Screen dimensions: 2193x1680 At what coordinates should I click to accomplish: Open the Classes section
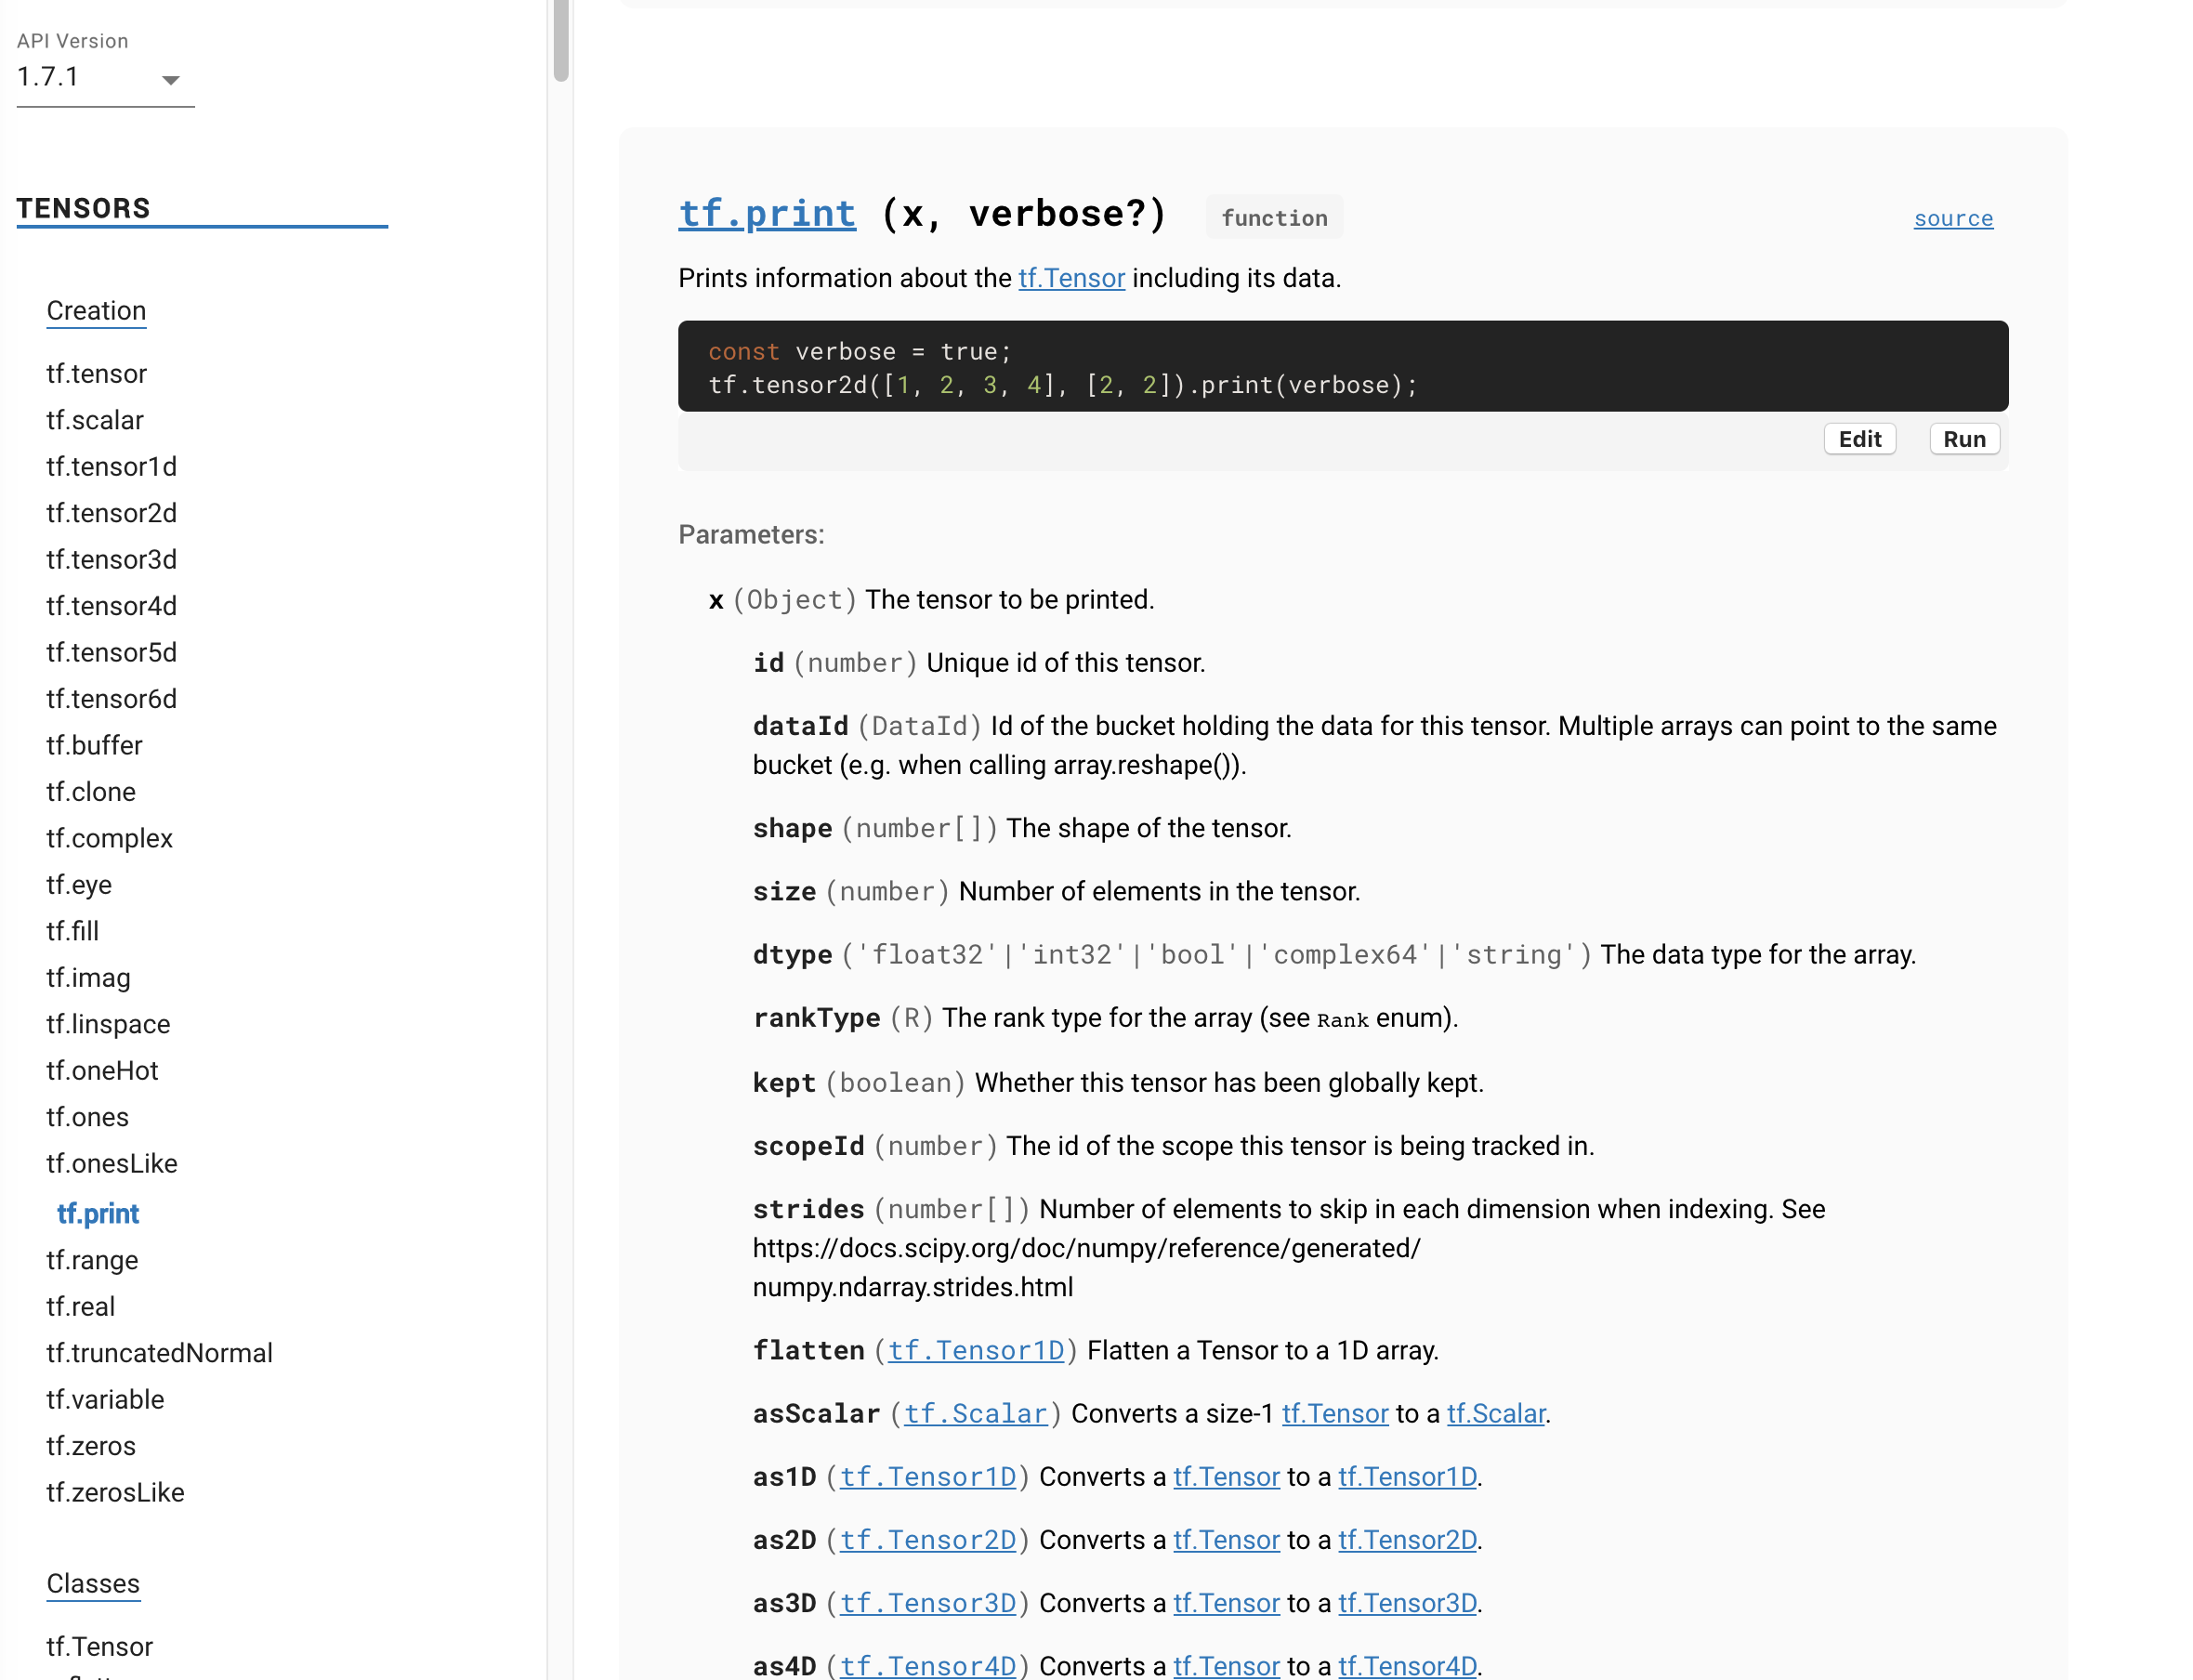coord(93,1583)
